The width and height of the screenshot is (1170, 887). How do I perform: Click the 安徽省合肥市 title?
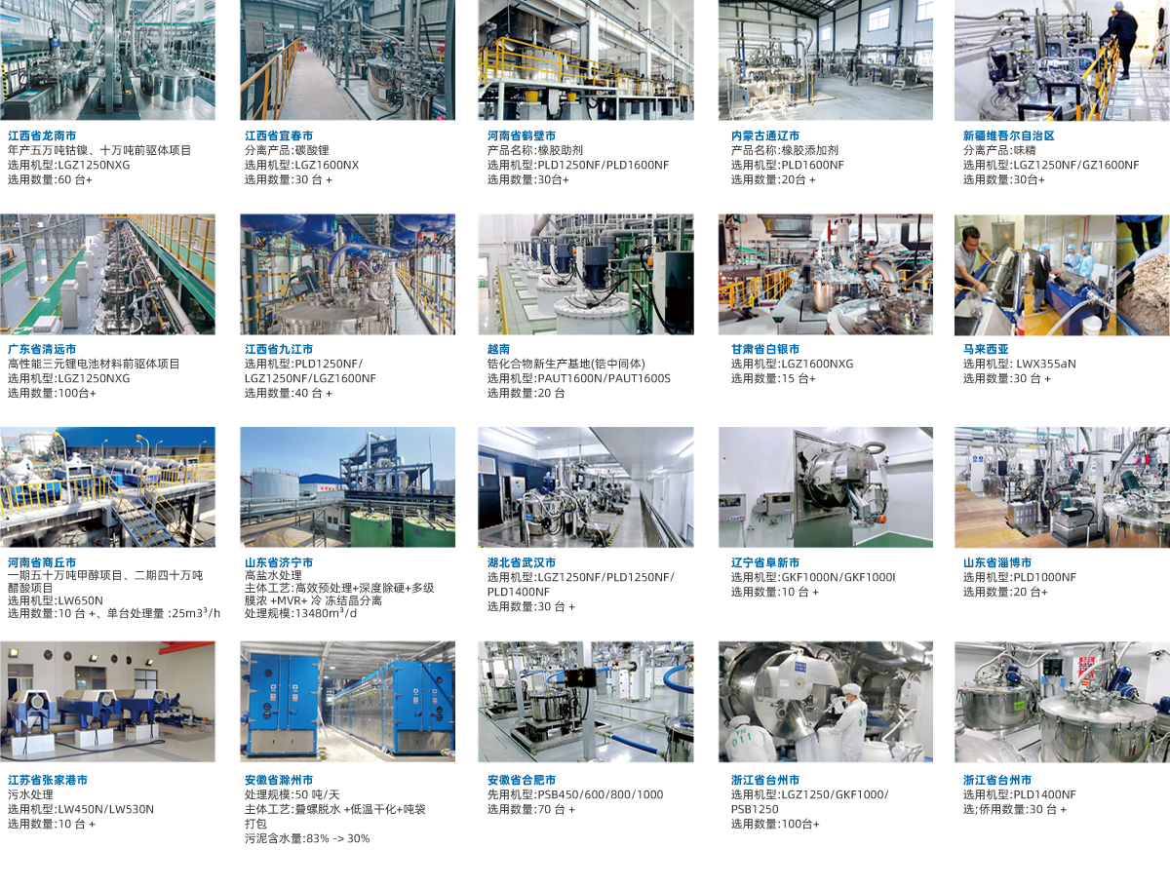click(x=522, y=780)
